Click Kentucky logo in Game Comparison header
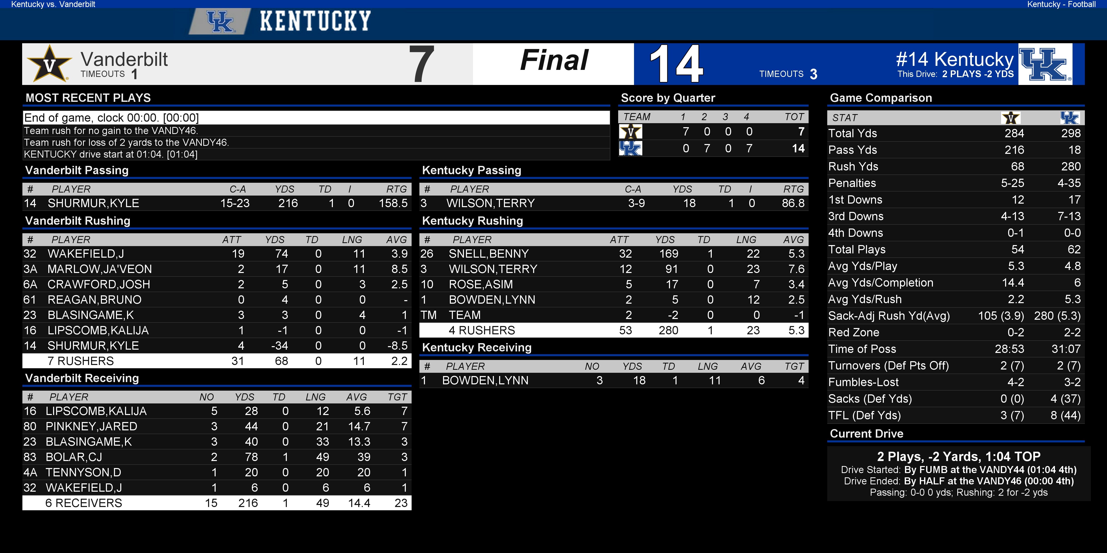The image size is (1107, 553). click(1069, 118)
